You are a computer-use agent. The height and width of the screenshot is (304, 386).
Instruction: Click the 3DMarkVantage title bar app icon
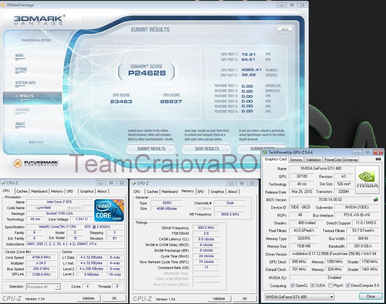click(3, 5)
